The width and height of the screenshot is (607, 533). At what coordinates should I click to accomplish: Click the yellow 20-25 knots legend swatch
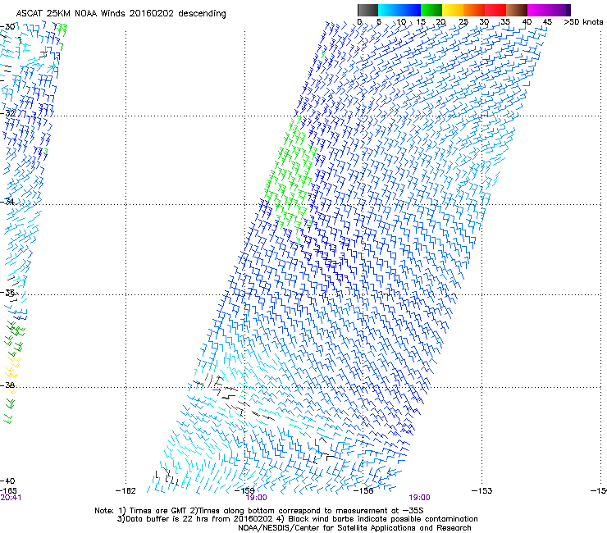[x=453, y=10]
